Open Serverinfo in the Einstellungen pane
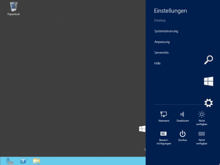The width and height of the screenshot is (220, 165). pos(161,53)
